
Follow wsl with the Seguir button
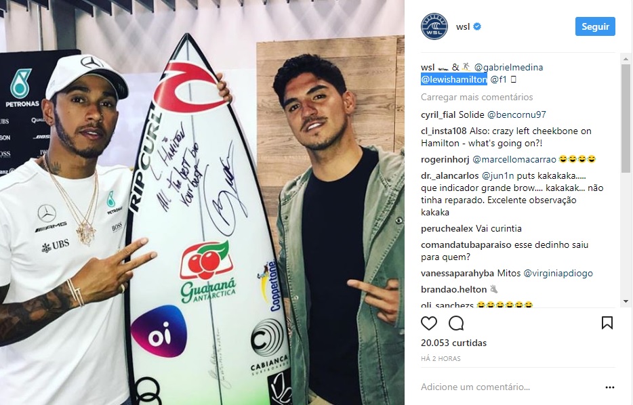click(595, 26)
